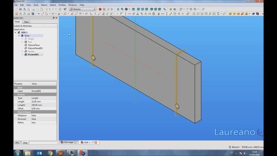The width and height of the screenshot is (277, 156).
Task: Expand the Pocket001 tree node
Action: 23,55
